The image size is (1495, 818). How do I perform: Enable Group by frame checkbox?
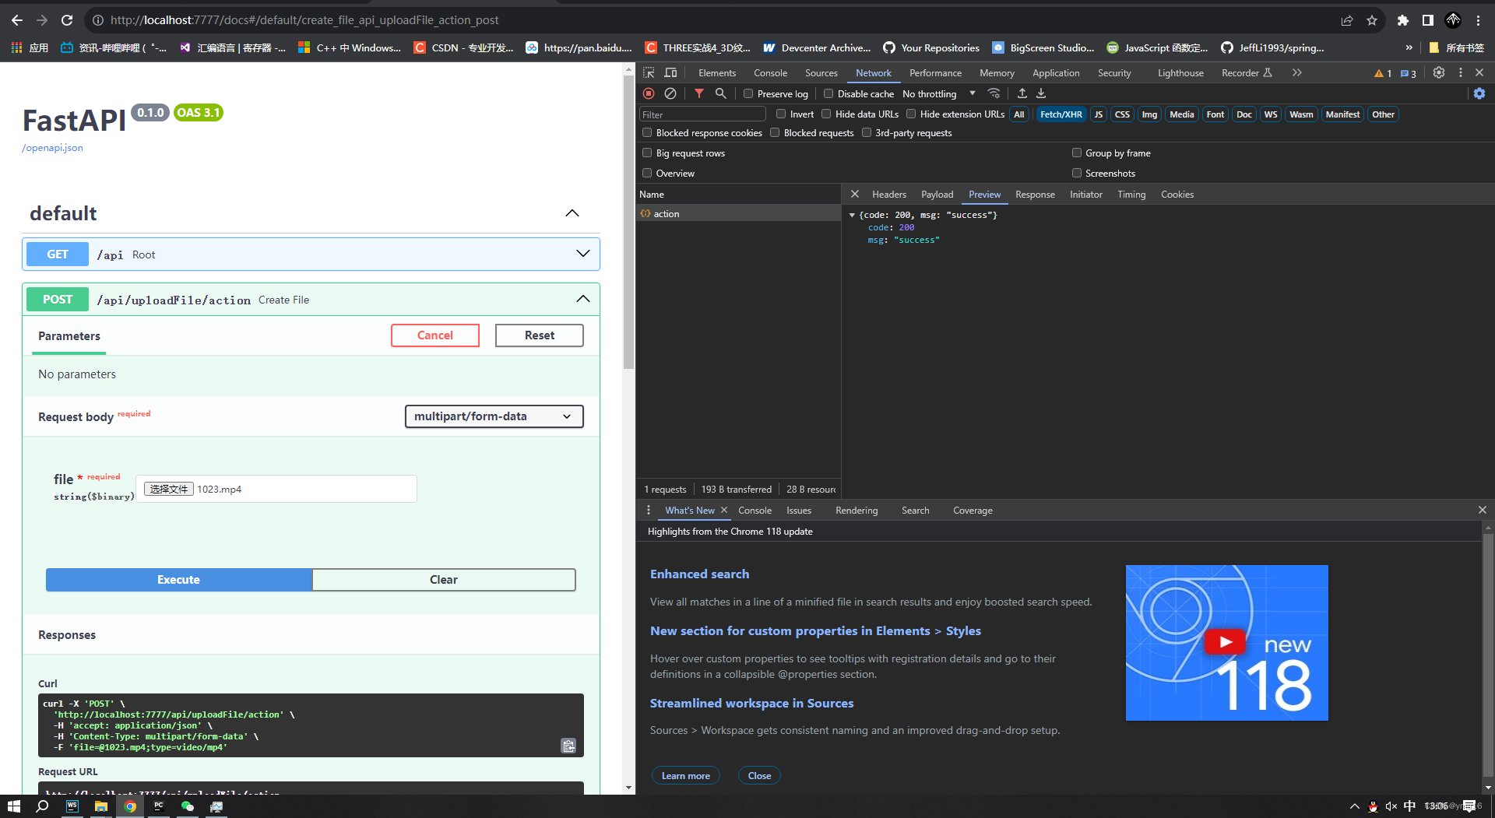click(x=1077, y=153)
